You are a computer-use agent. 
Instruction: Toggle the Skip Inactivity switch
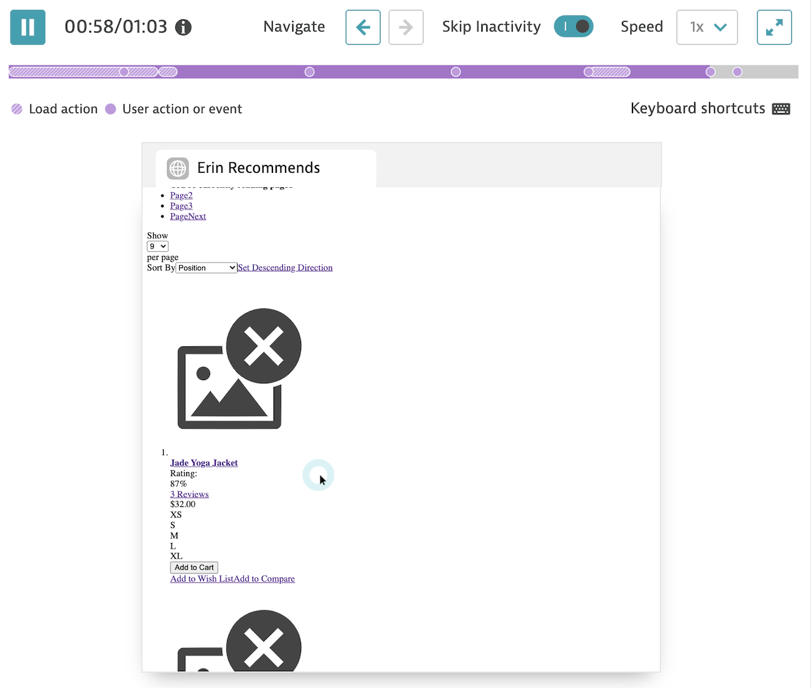[x=573, y=27]
